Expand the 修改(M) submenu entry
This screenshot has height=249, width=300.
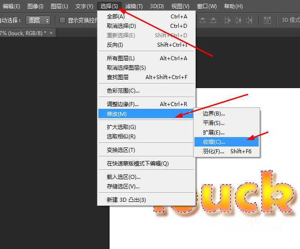pos(117,114)
